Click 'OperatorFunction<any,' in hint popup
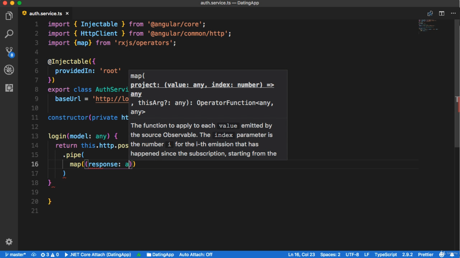 click(x=235, y=103)
